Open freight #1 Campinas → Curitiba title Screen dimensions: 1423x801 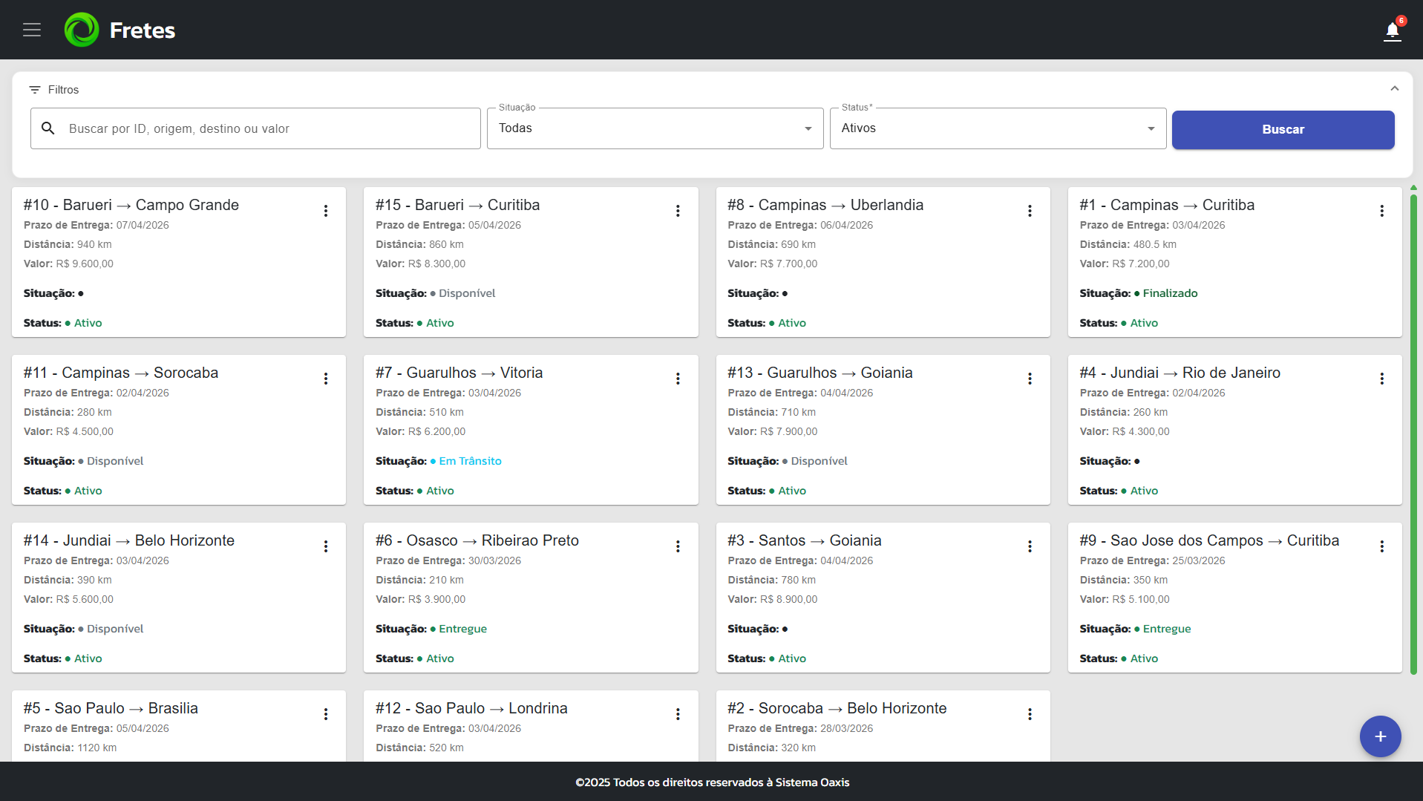pos(1166,205)
